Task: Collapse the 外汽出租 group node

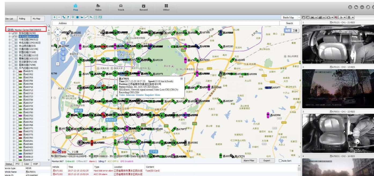Action: [x=10, y=68]
